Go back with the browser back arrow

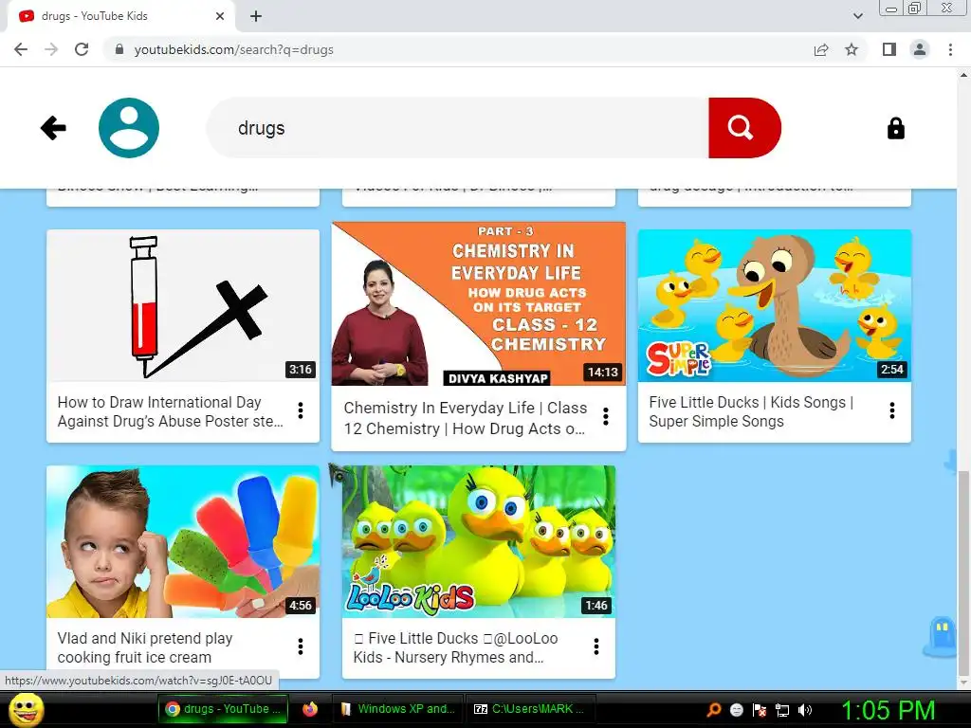coord(21,49)
